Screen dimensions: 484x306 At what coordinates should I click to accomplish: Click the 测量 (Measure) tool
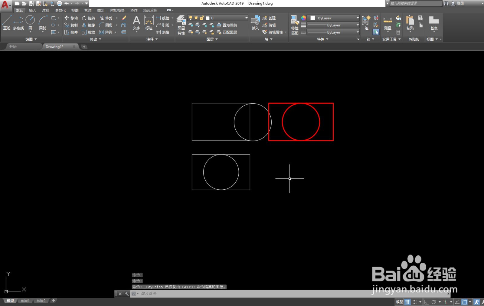(x=388, y=23)
